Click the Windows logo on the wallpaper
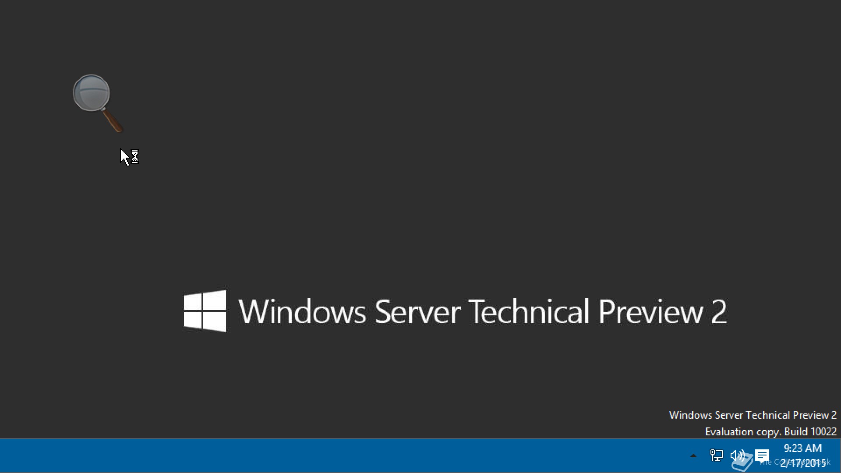The width and height of the screenshot is (841, 473). click(205, 311)
